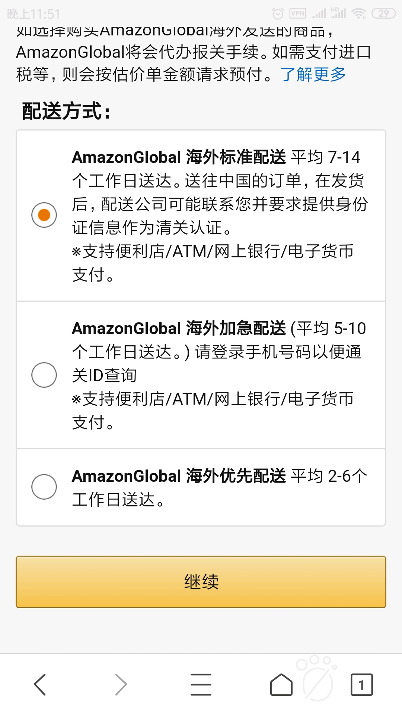
Task: Select 海外加急配送 radio button
Action: tap(44, 375)
